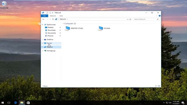This screenshot has height=105, width=187.
Task: Open Explorer Help question mark icon
Action: coord(160,16)
